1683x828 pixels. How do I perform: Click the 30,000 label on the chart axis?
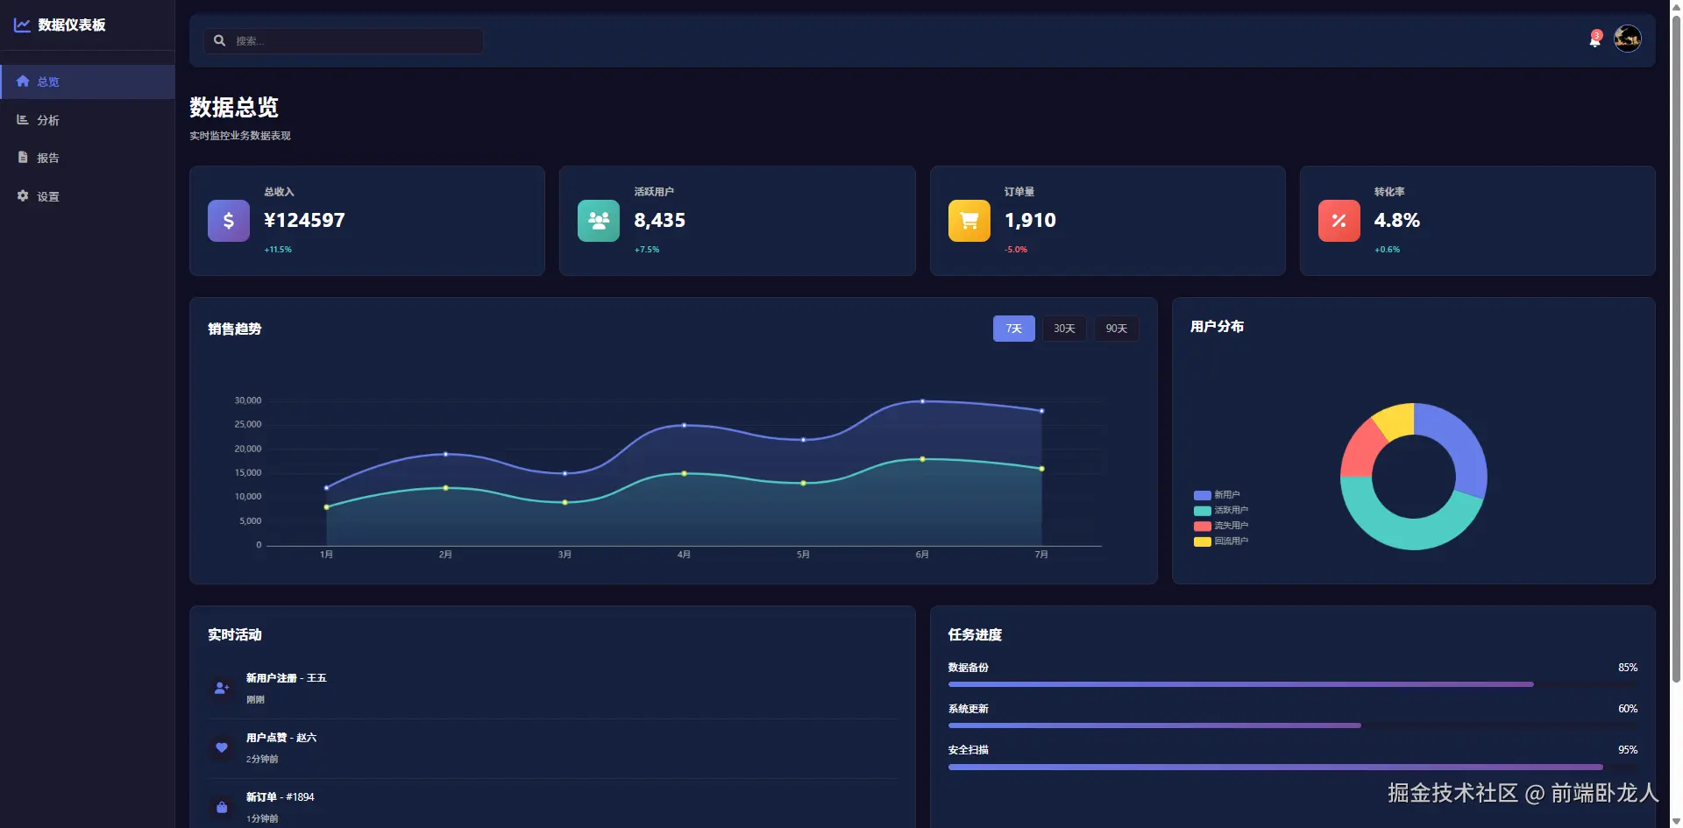point(248,400)
